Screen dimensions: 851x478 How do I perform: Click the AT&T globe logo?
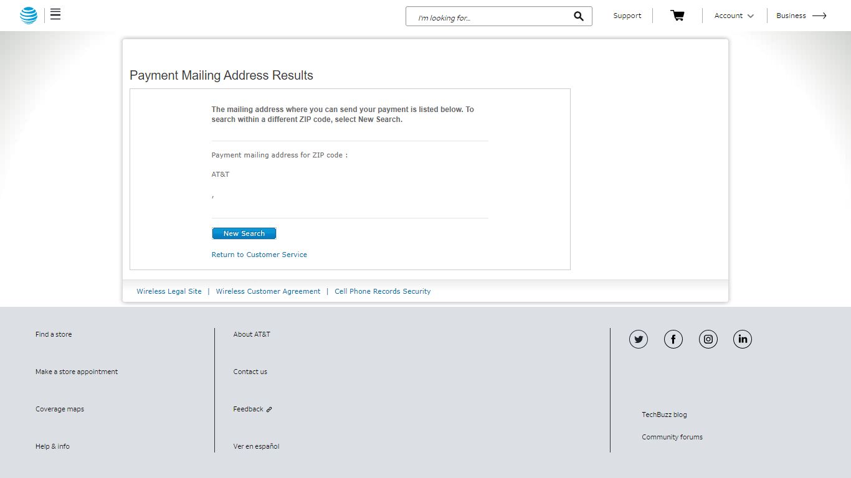coord(29,16)
